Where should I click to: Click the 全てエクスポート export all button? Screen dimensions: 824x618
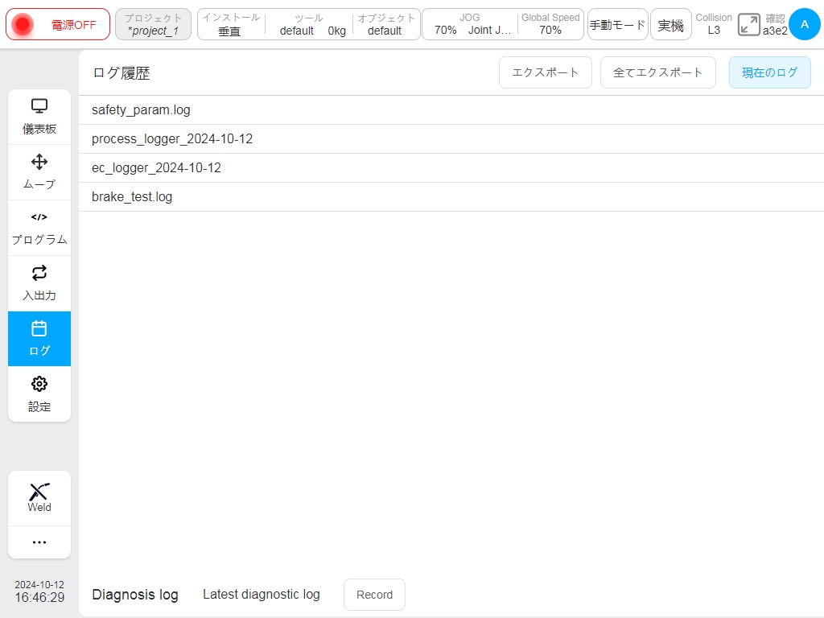click(658, 72)
